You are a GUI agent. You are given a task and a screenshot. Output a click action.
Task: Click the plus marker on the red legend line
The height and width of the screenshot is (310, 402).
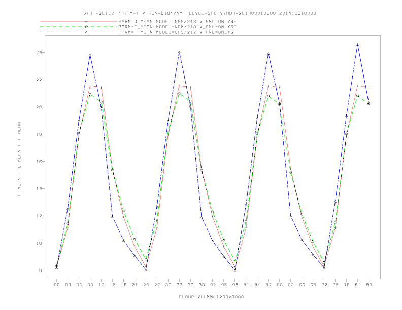pyautogui.click(x=86, y=21)
